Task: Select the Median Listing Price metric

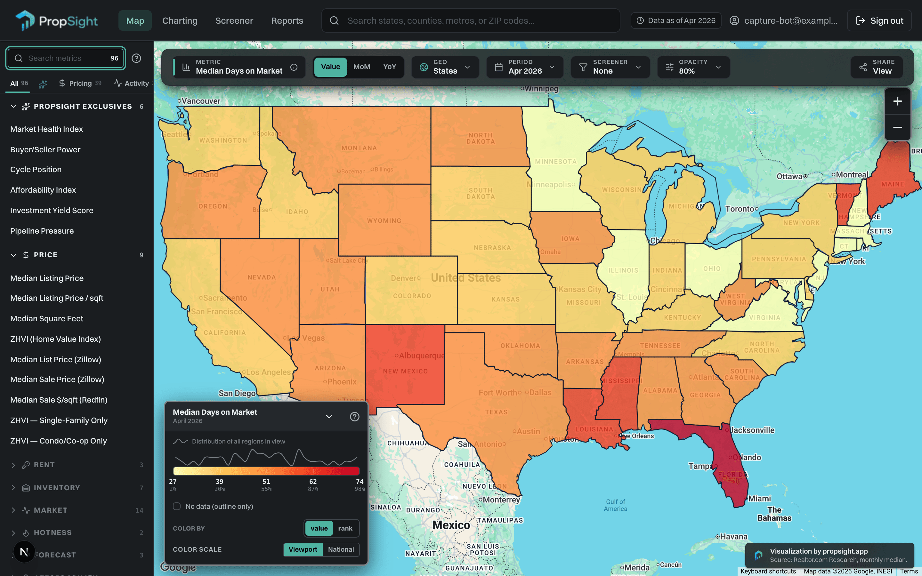Action: (47, 278)
